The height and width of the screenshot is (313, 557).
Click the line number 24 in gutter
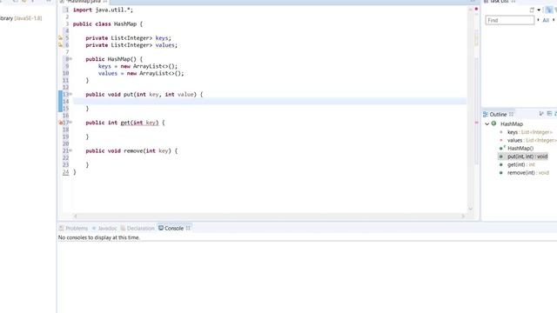click(x=66, y=172)
